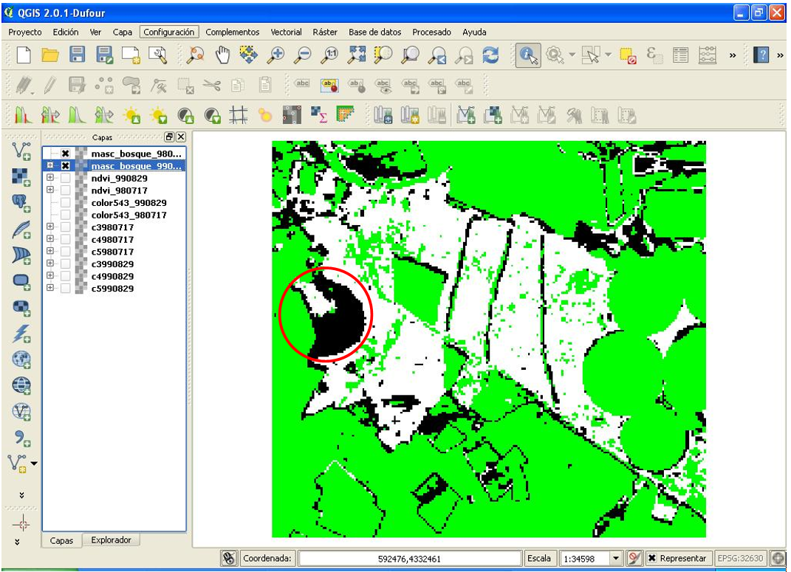Click Add PostGIS Layer elephant icon

[21, 202]
